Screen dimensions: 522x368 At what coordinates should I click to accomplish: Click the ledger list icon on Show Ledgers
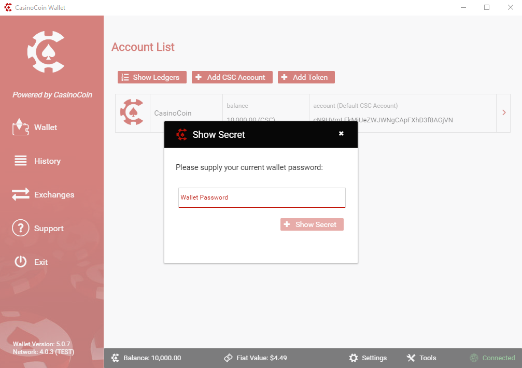pos(125,77)
